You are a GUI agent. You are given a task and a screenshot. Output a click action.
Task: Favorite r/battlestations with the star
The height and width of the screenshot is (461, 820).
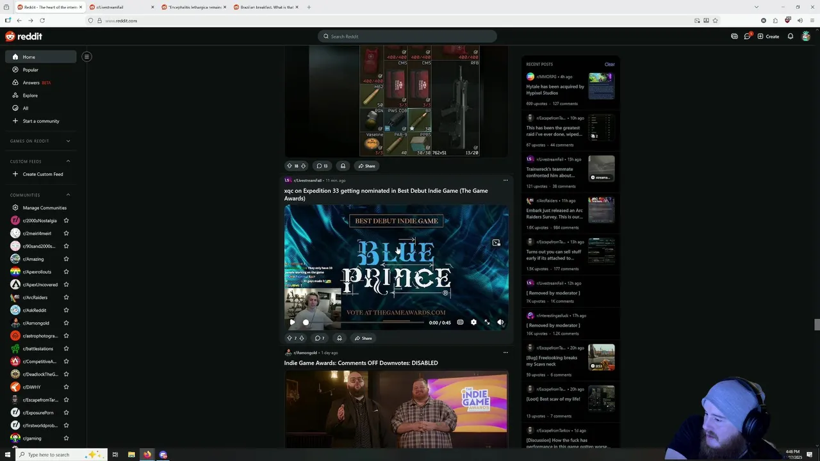66,348
